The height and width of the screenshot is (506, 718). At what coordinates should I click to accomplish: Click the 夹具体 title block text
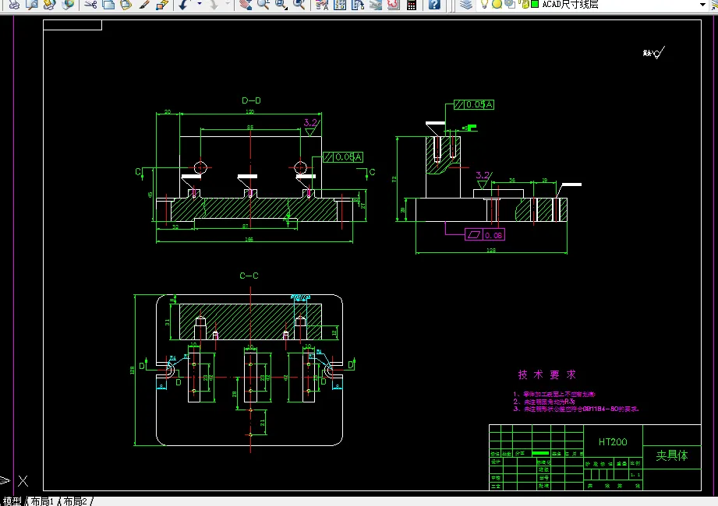point(672,455)
